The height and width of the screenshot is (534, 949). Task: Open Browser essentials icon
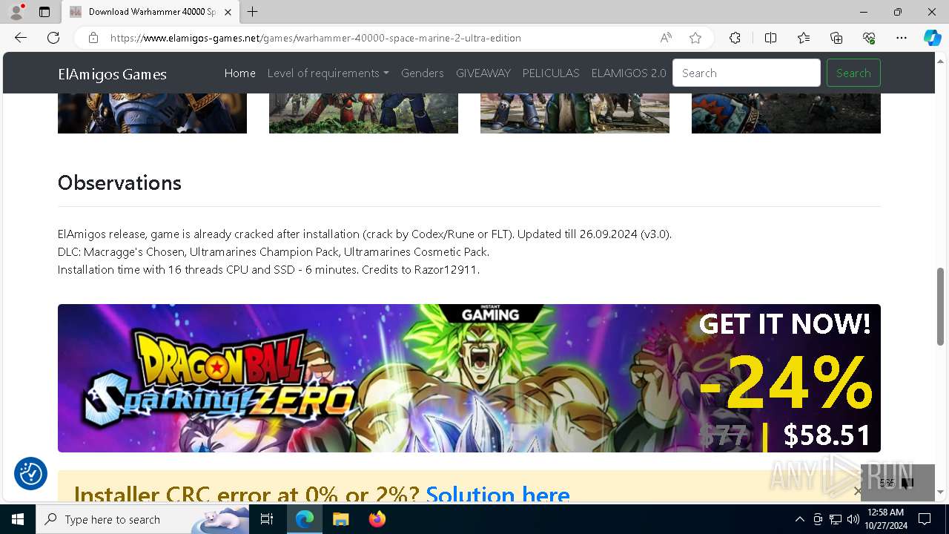pyautogui.click(x=869, y=38)
